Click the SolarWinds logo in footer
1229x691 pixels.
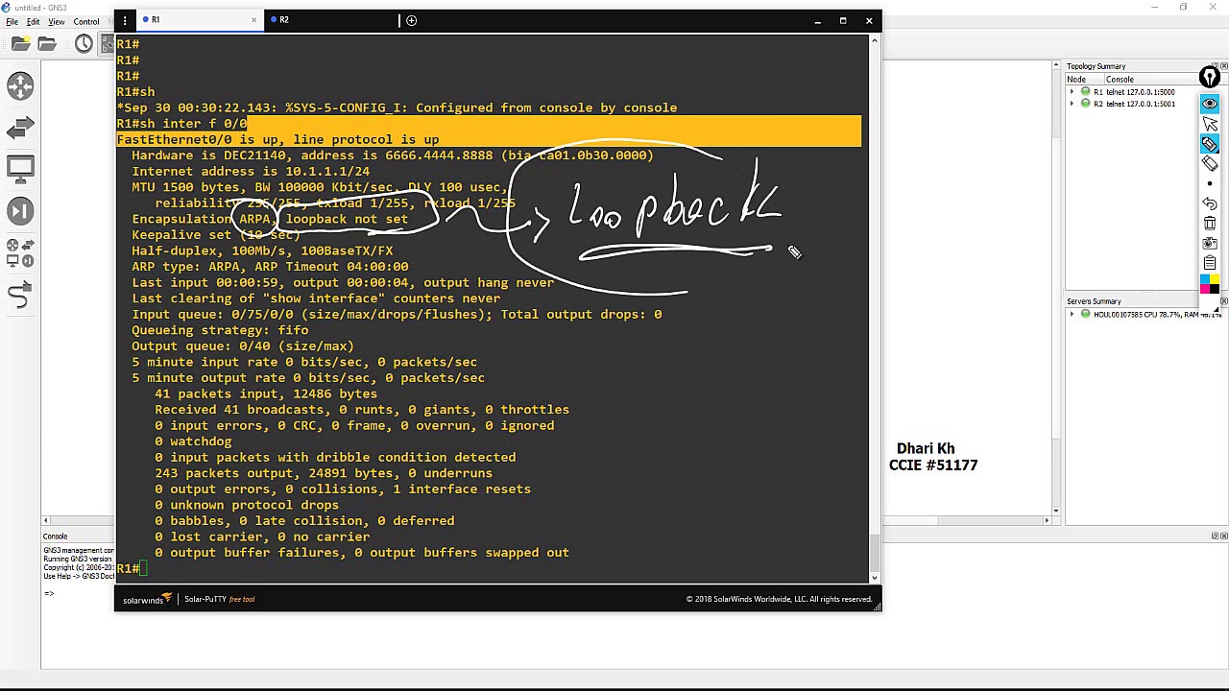tap(147, 599)
